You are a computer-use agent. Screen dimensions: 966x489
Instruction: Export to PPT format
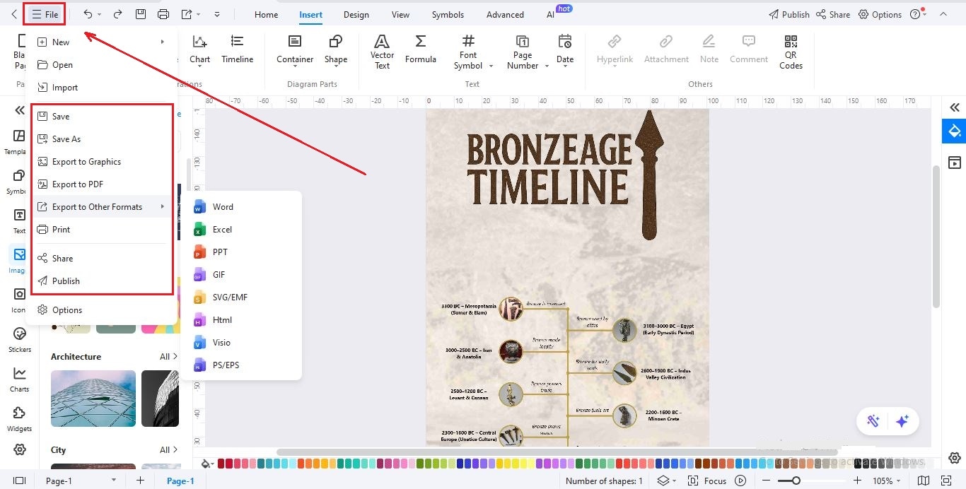pyautogui.click(x=241, y=252)
